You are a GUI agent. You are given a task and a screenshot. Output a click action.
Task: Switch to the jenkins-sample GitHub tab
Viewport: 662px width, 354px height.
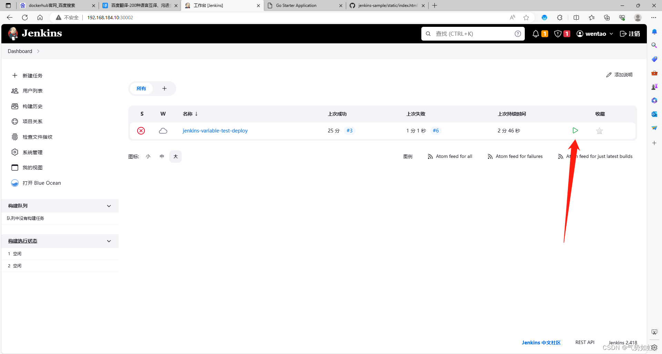[387, 6]
